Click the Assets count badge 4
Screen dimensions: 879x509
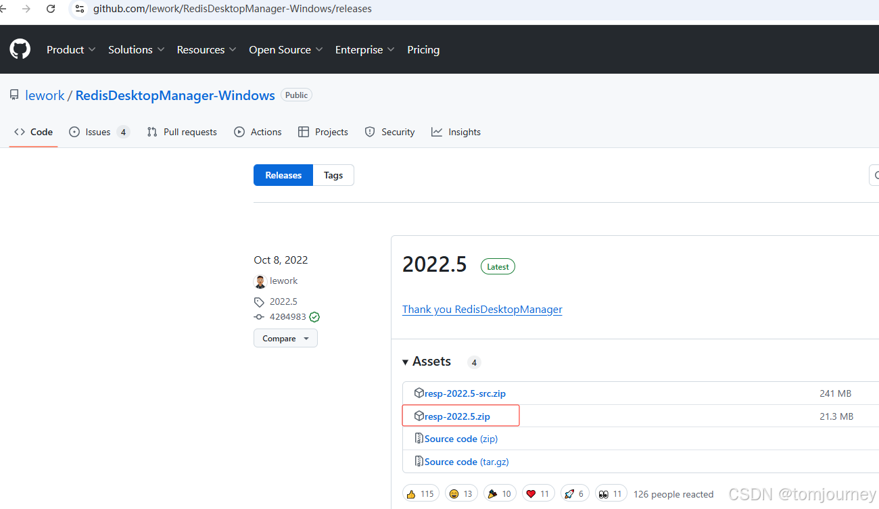pos(474,362)
